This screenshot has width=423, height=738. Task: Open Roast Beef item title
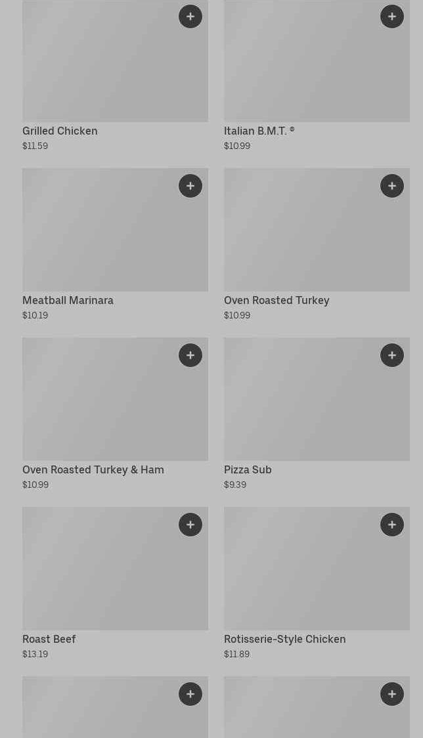tap(49, 639)
